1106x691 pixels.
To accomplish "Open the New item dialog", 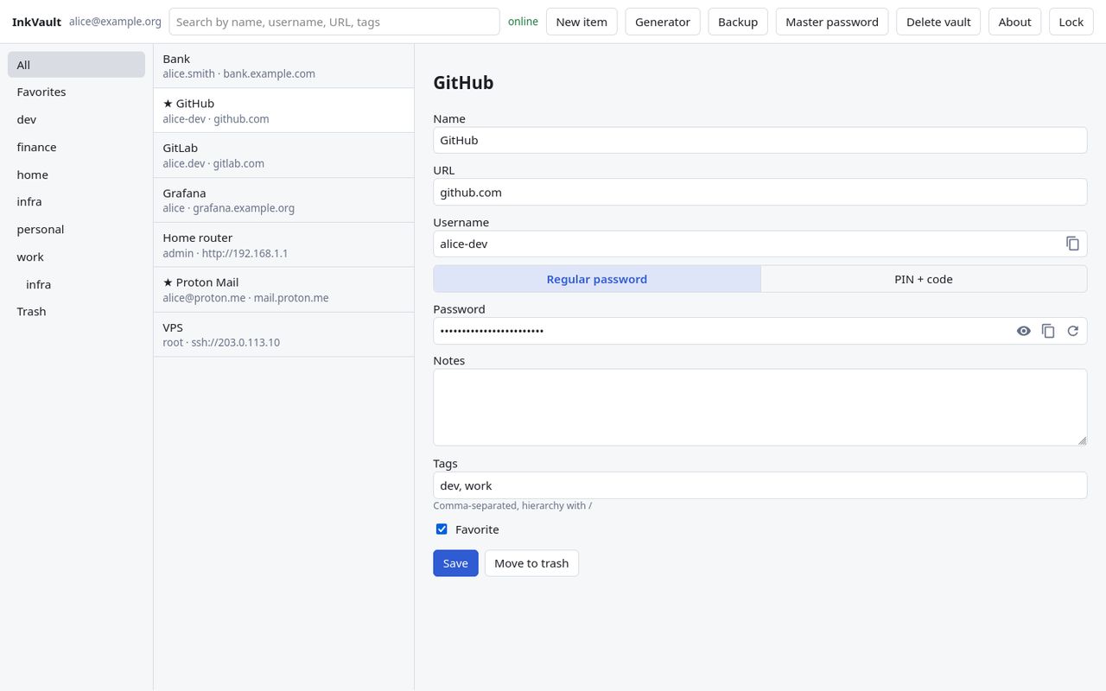I will pyautogui.click(x=582, y=22).
